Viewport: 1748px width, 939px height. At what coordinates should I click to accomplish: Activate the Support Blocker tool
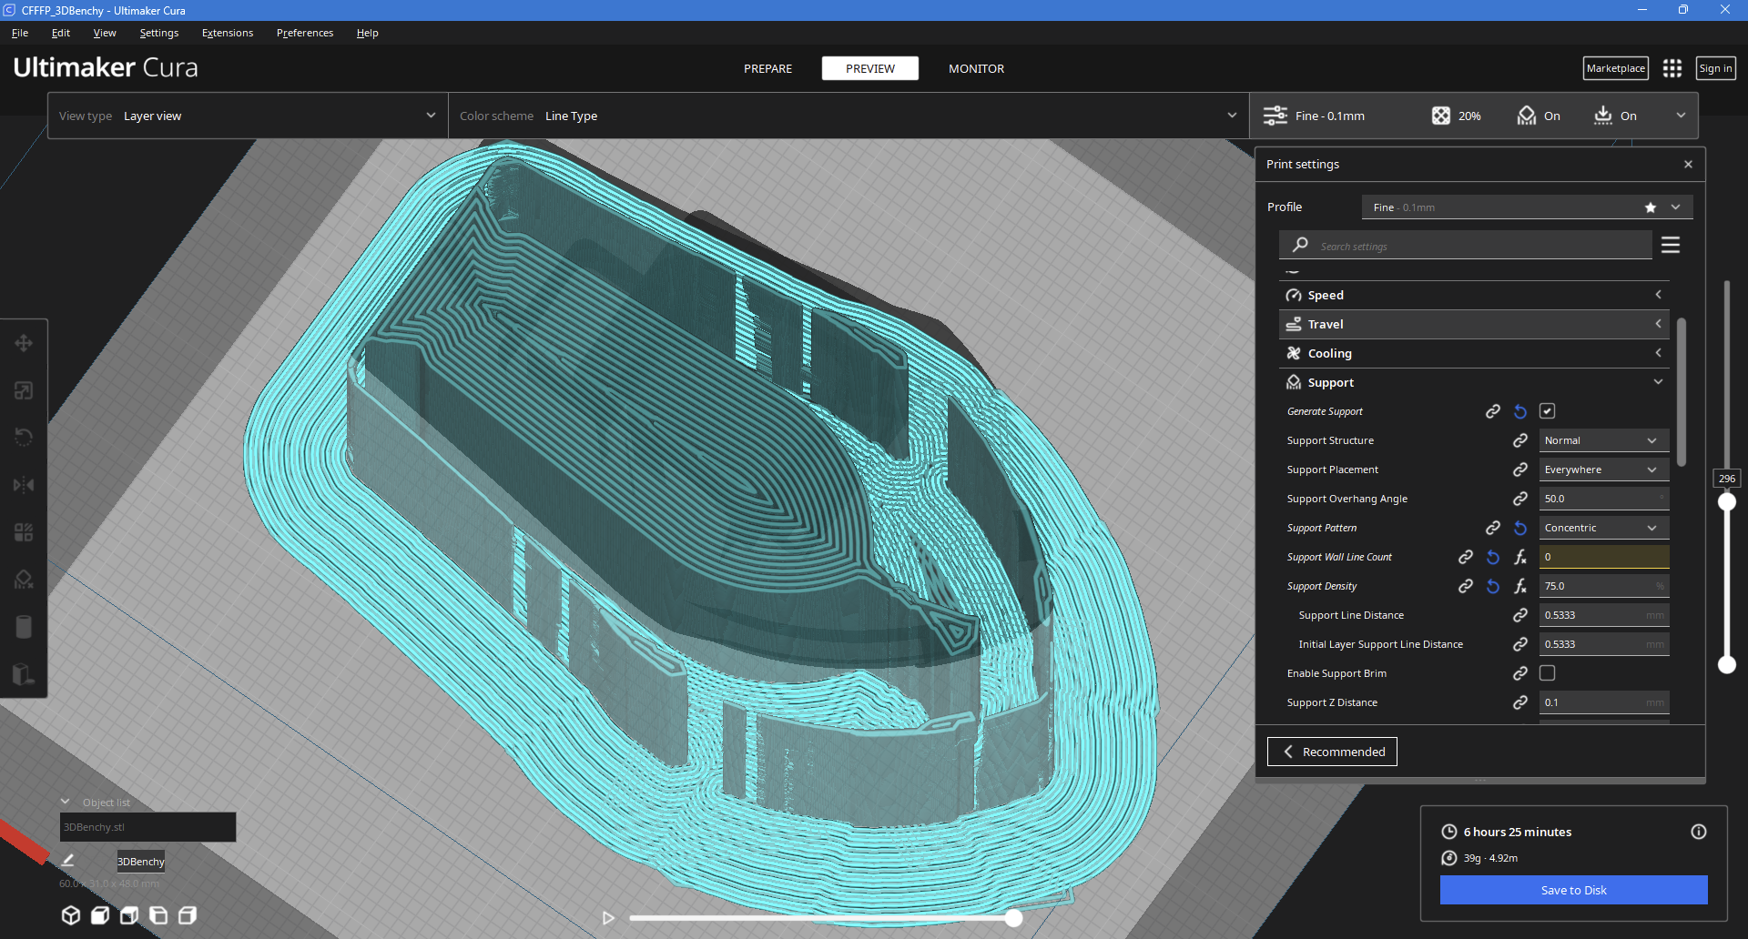click(24, 580)
